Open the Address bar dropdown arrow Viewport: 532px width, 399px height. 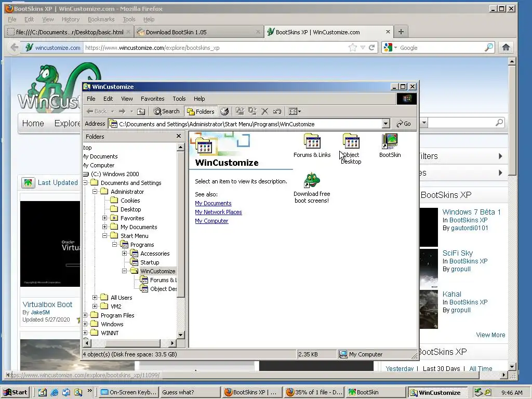click(385, 124)
